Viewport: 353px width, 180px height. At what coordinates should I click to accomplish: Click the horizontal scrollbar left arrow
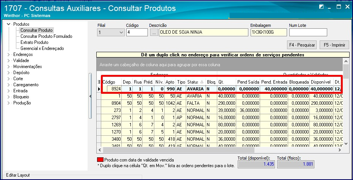point(100,150)
